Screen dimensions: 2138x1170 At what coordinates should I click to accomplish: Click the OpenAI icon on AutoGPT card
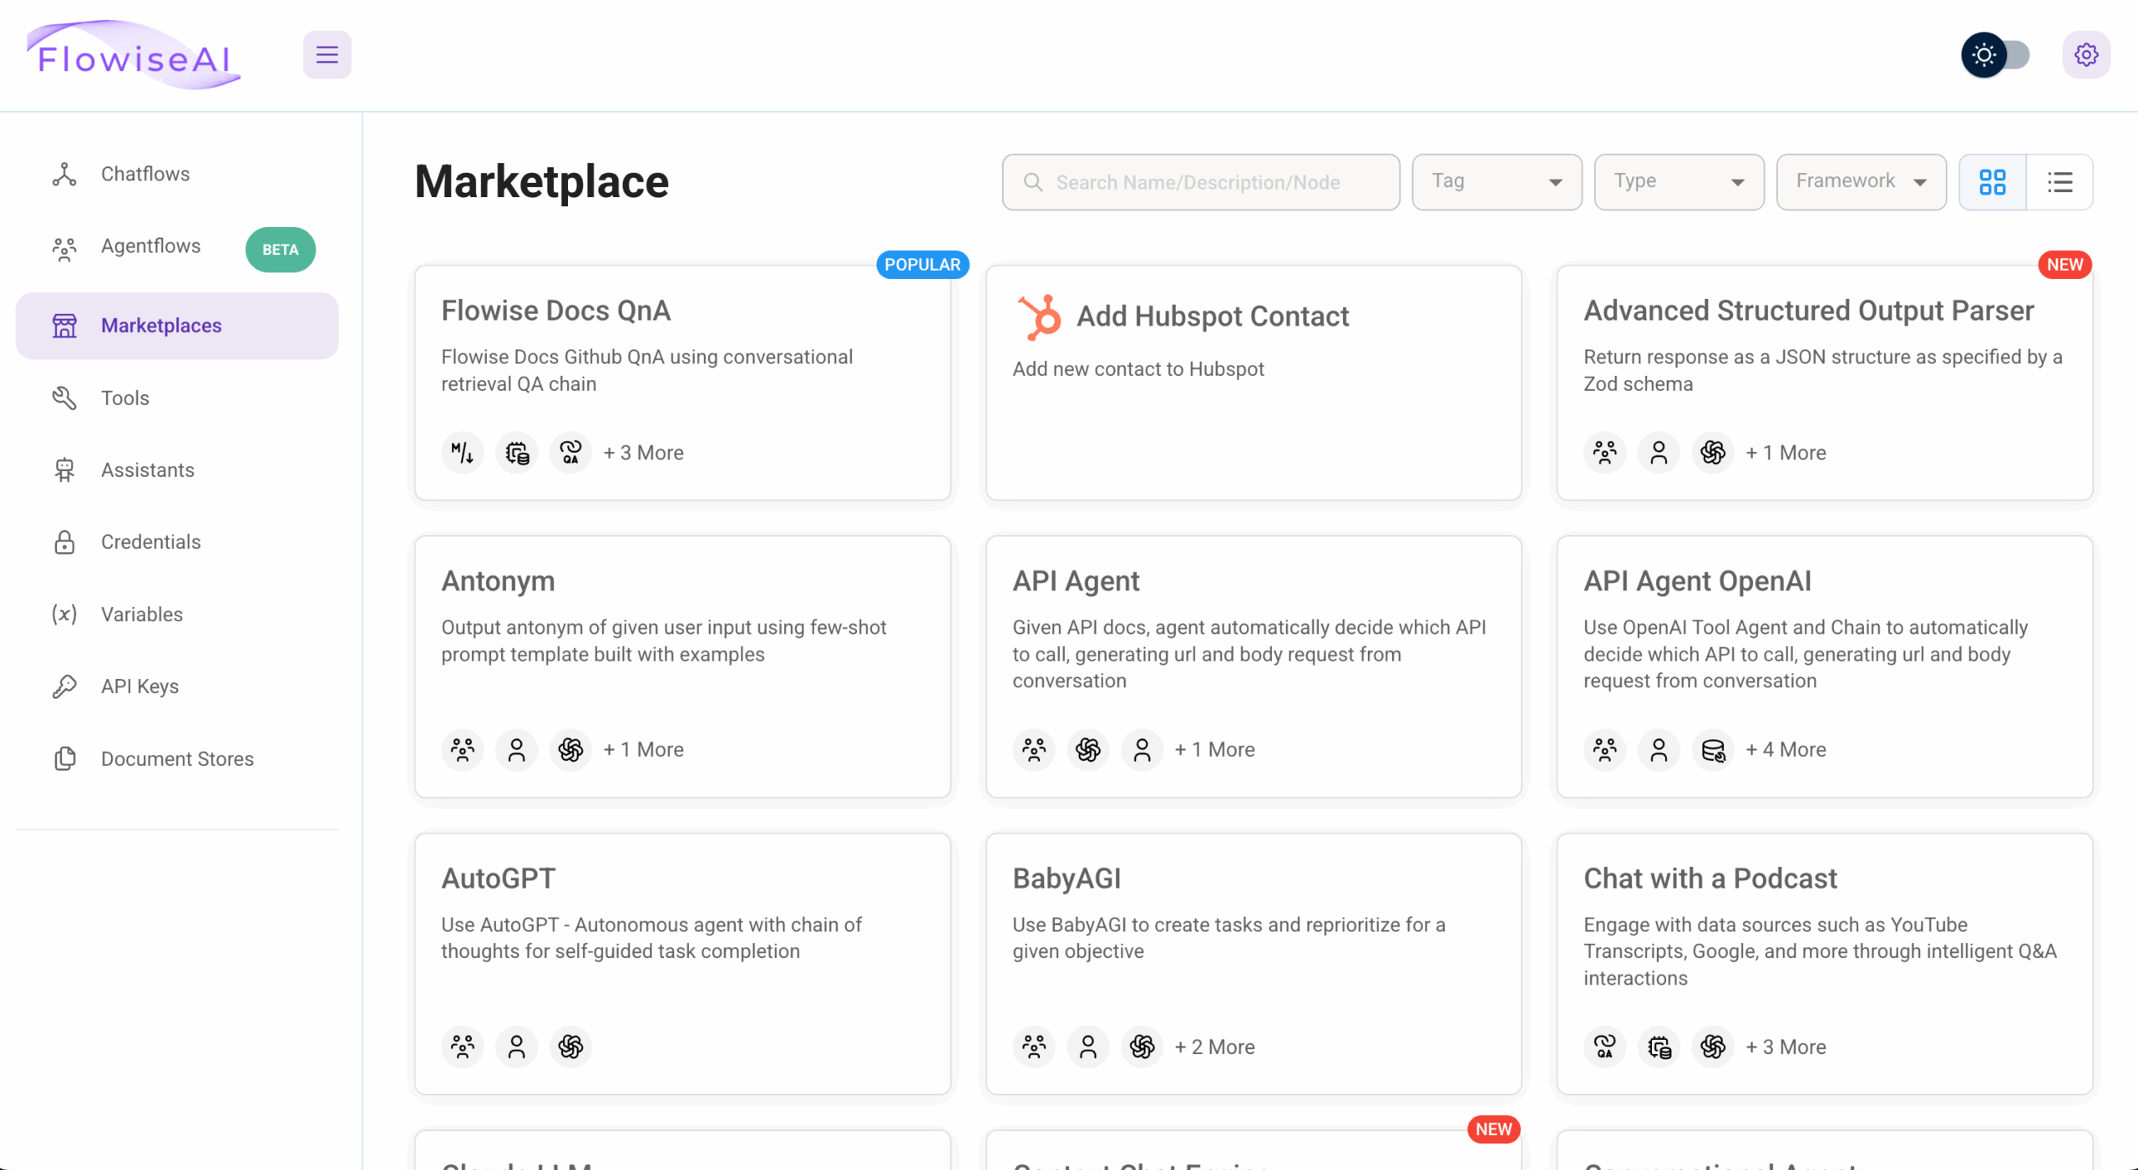point(570,1047)
